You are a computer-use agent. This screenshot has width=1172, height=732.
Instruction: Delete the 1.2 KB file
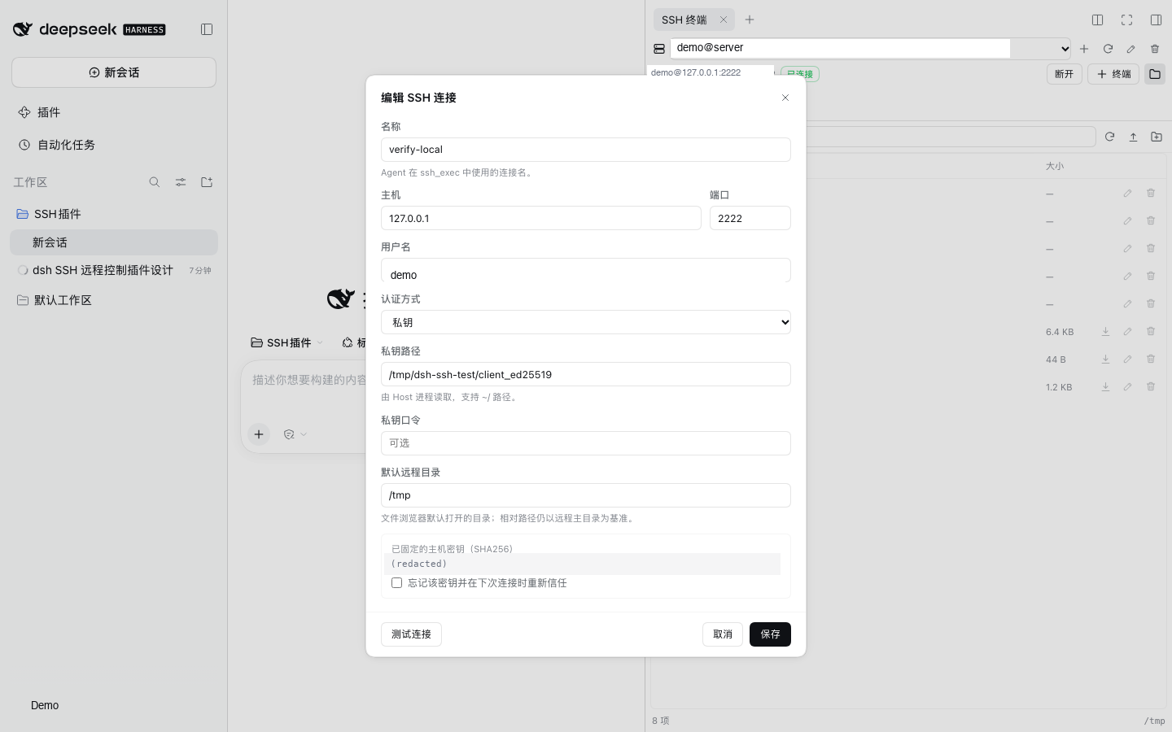coord(1151,386)
